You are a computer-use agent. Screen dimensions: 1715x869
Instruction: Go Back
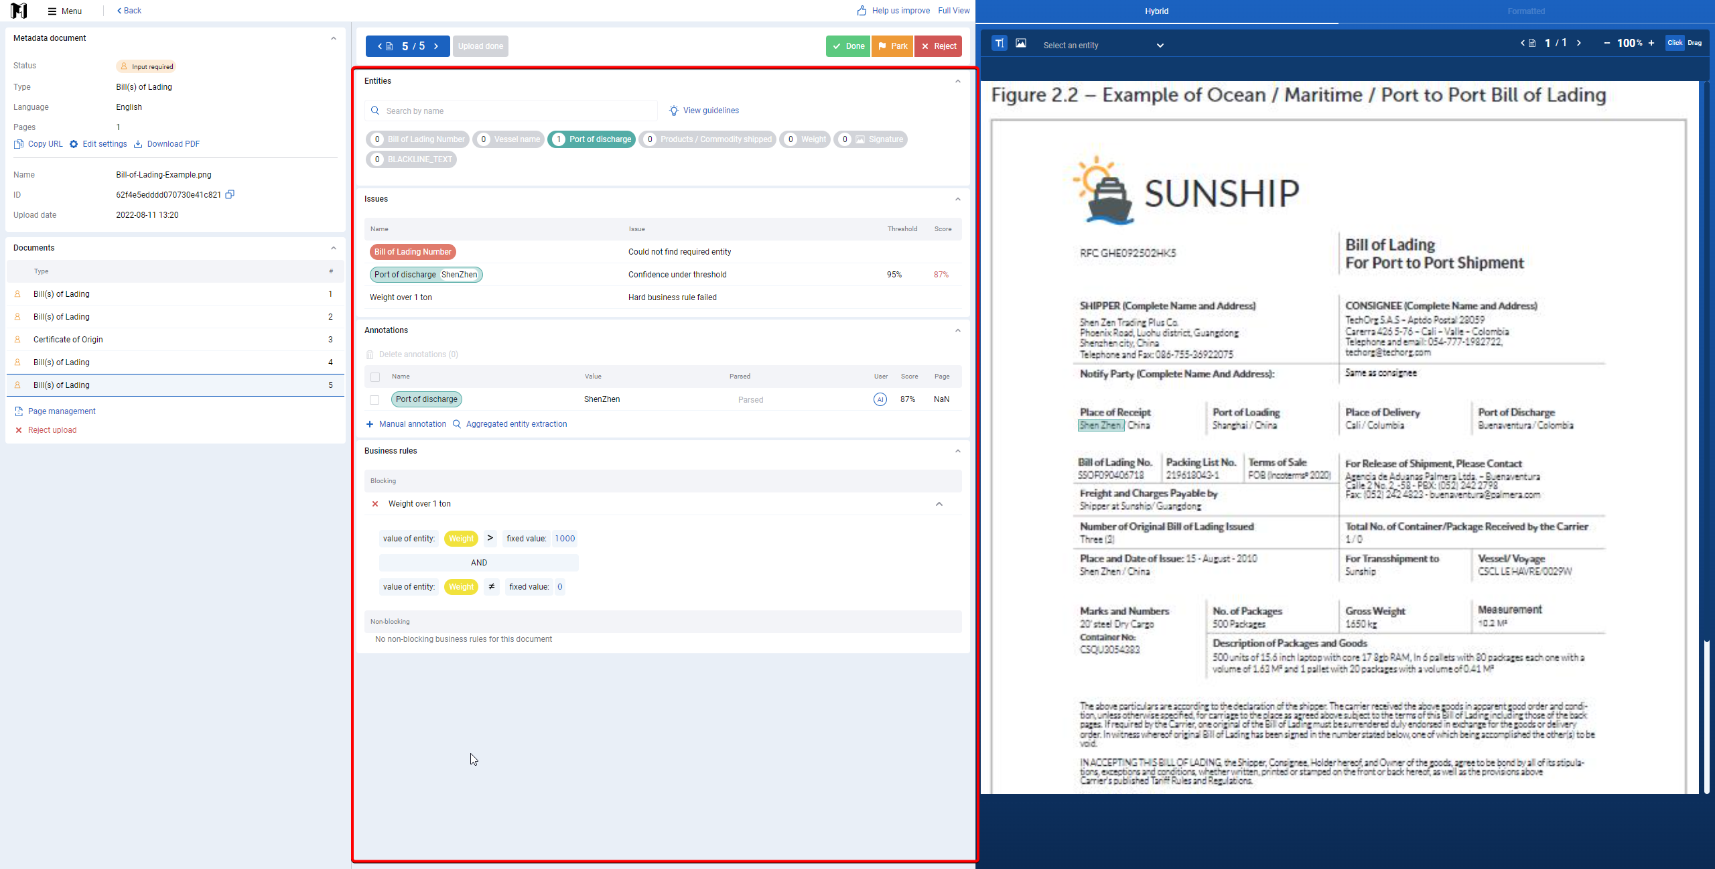pos(129,11)
